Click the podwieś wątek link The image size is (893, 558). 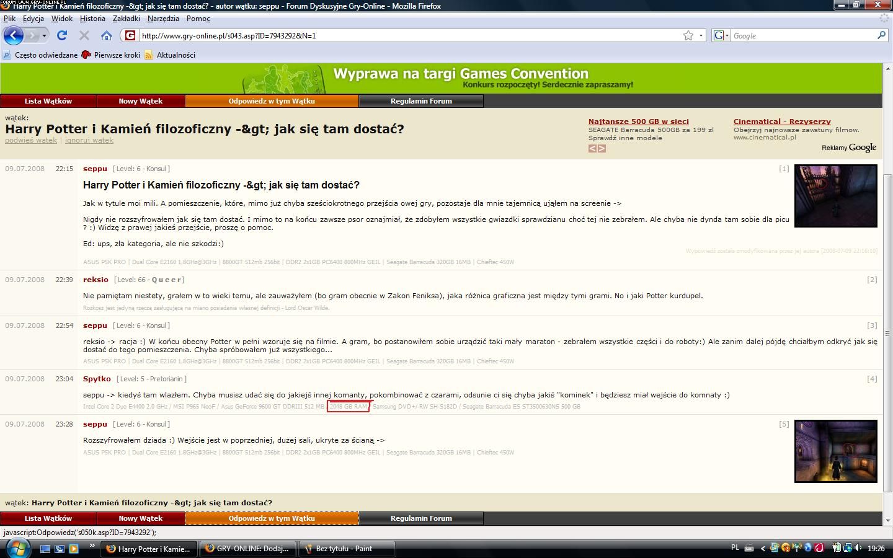pos(31,140)
